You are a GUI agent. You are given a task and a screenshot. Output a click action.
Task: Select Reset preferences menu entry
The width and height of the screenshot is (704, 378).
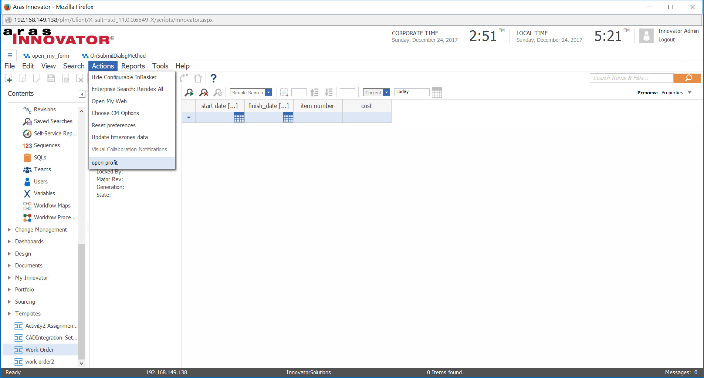[x=132, y=125]
